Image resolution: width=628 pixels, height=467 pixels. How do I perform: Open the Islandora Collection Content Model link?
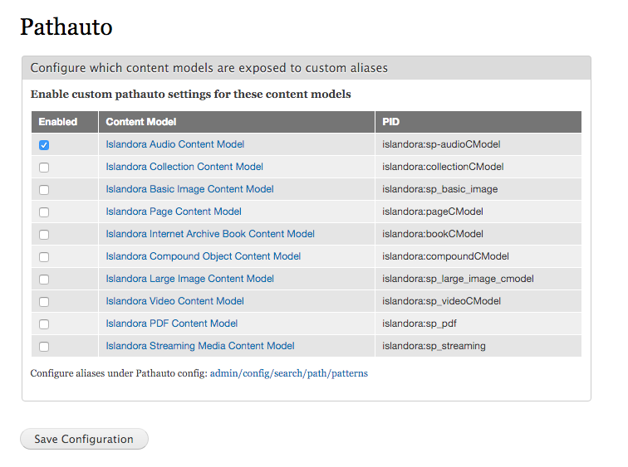[x=184, y=167]
